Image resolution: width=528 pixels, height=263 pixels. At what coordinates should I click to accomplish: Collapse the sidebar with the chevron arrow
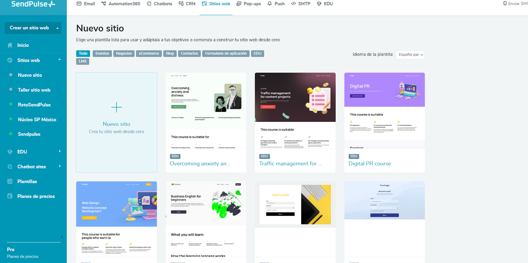pyautogui.click(x=62, y=237)
